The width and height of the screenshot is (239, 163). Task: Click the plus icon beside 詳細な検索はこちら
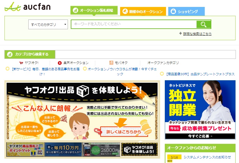click(181, 33)
